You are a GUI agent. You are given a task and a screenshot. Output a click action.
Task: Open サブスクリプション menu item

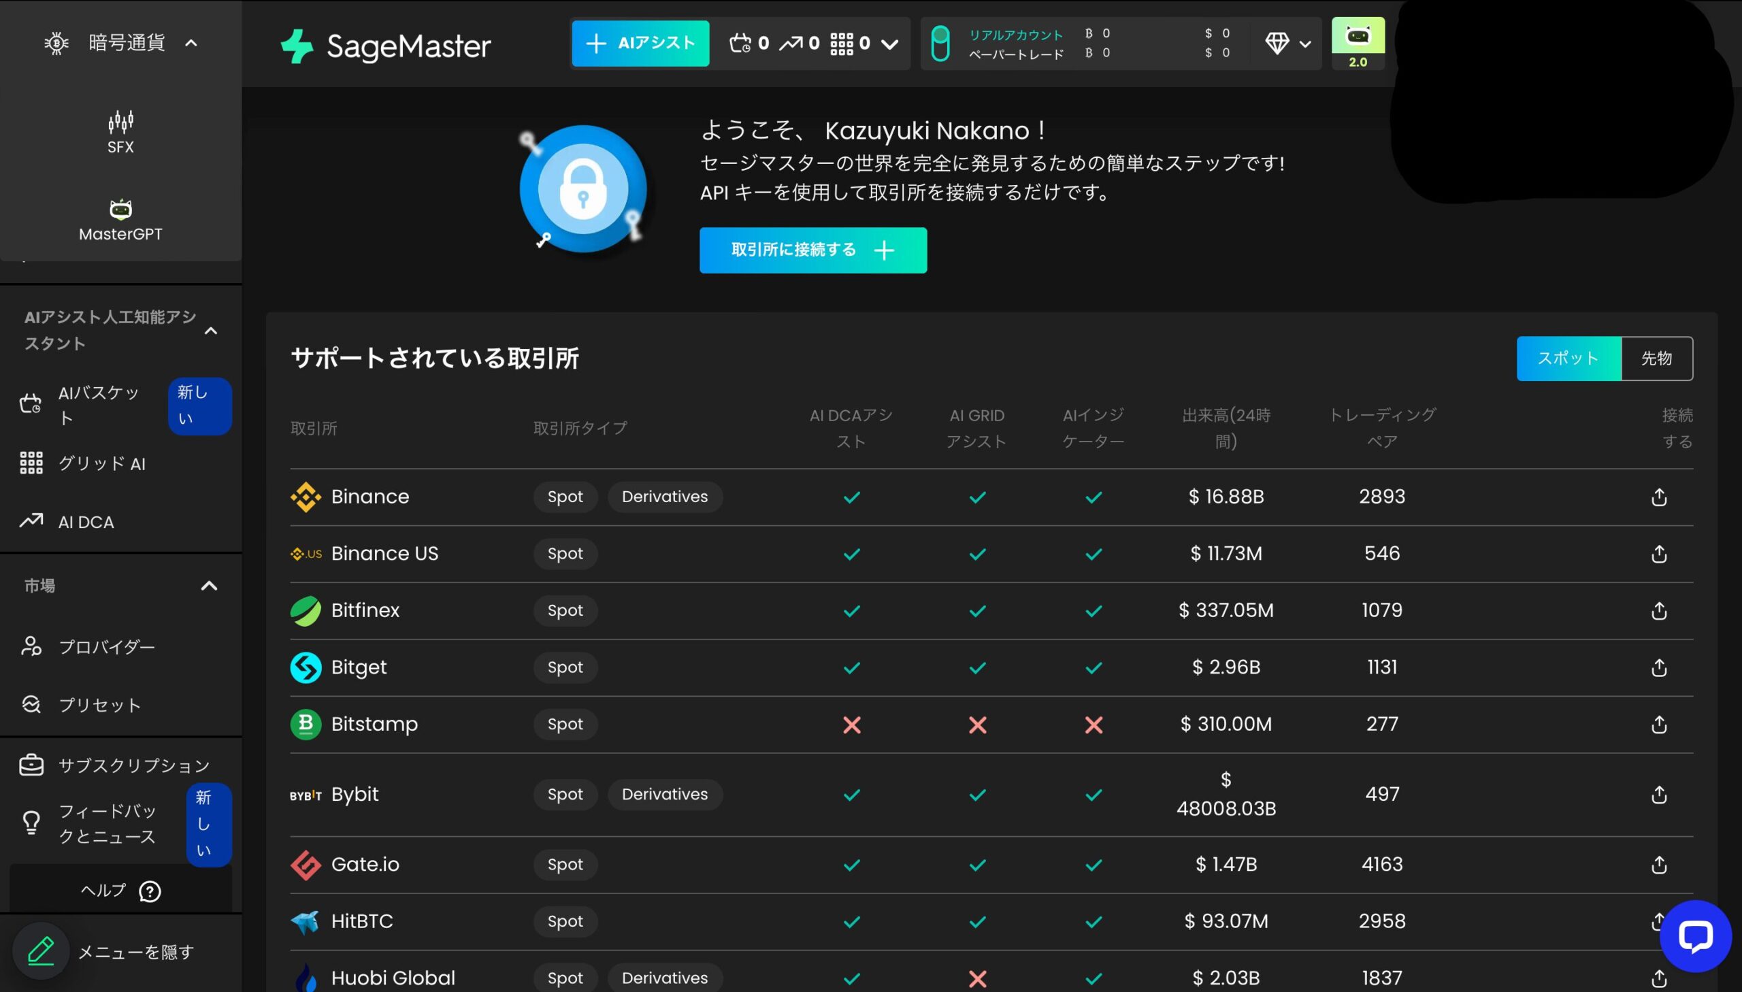(133, 766)
